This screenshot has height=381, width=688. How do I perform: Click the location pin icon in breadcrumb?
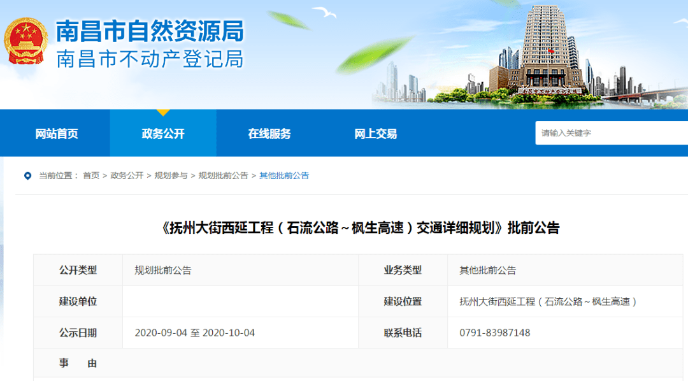click(27, 176)
